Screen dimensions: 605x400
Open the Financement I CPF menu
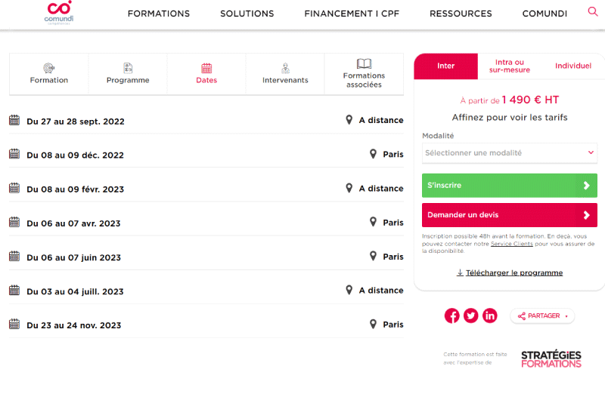pos(352,14)
